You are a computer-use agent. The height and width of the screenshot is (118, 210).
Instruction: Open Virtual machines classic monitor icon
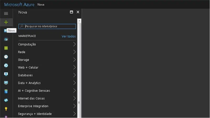click(6, 74)
